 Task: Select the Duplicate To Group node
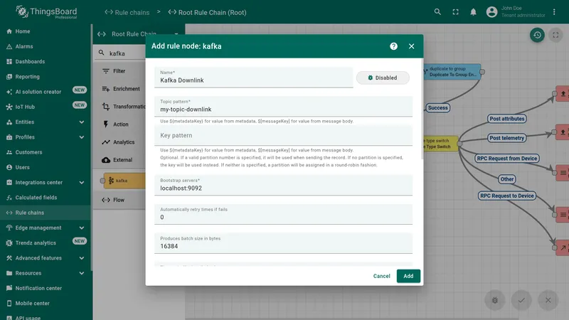[x=452, y=72]
